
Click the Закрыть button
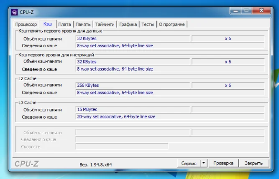pyautogui.click(x=254, y=163)
